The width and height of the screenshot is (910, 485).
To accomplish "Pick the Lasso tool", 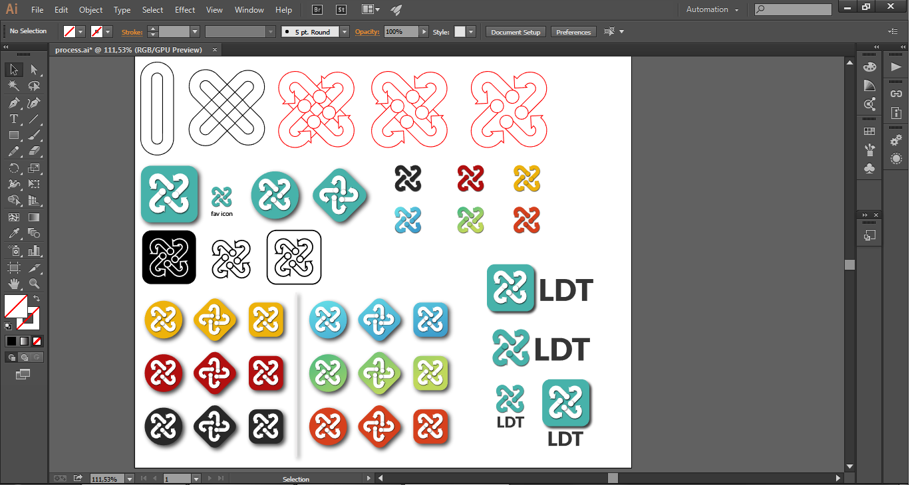I will (35, 86).
